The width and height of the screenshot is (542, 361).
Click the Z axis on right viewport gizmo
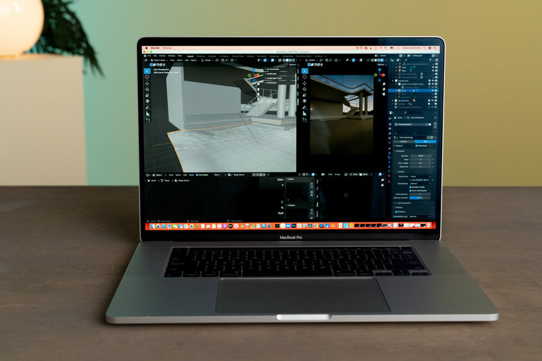point(379,70)
